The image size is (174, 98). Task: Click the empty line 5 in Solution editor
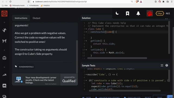point(128,35)
